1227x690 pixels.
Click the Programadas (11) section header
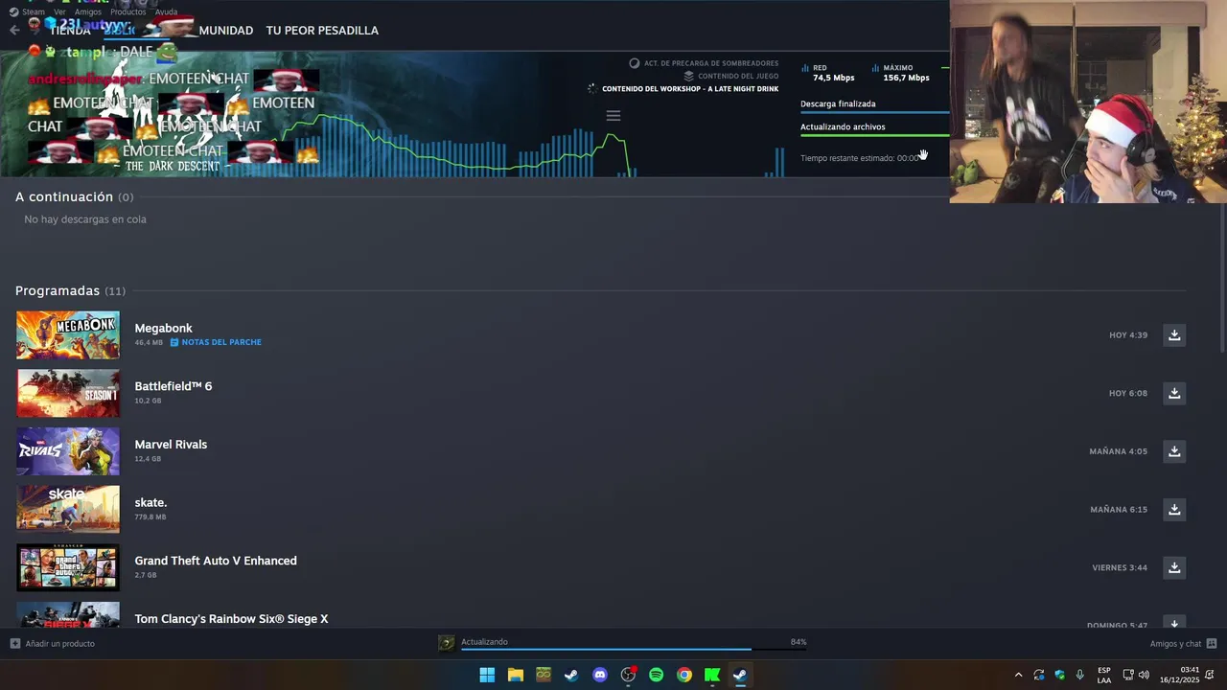click(70, 290)
